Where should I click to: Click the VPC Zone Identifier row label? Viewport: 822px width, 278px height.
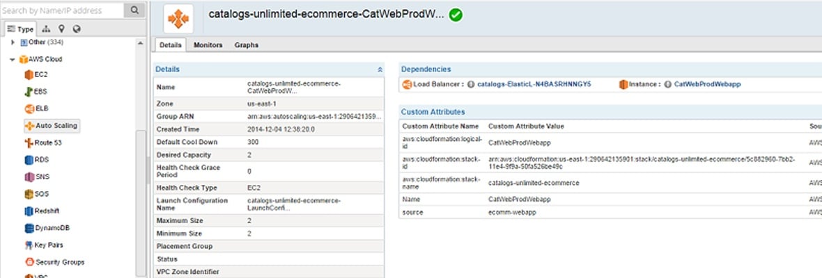point(187,272)
